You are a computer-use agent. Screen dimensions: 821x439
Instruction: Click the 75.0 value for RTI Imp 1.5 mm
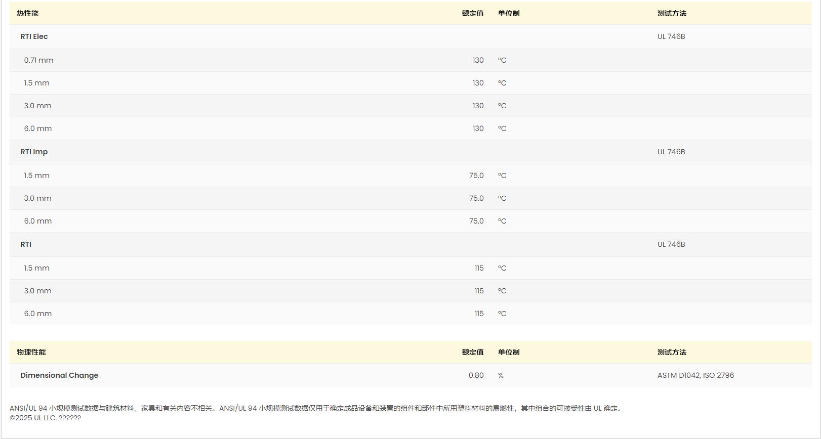[476, 175]
